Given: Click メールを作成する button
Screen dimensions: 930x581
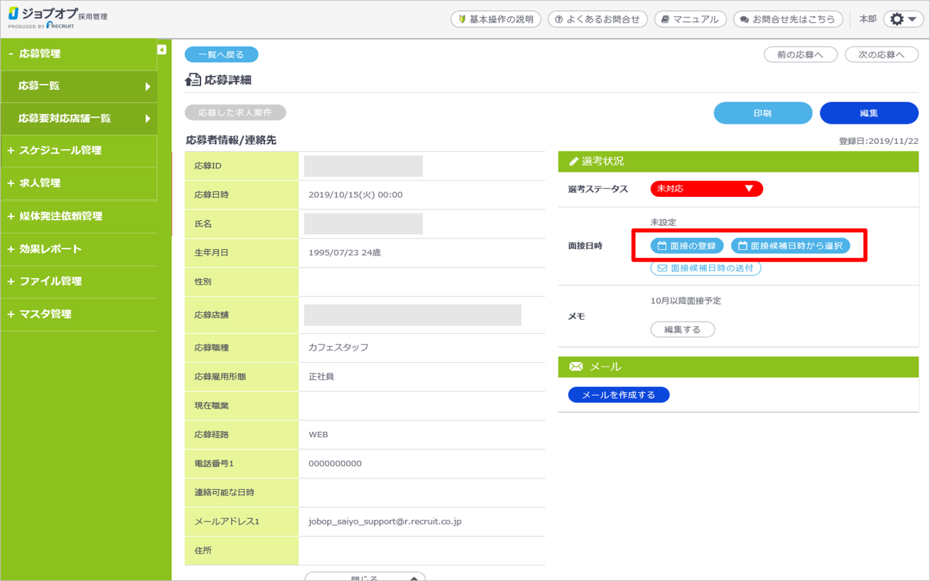Looking at the screenshot, I should [619, 395].
